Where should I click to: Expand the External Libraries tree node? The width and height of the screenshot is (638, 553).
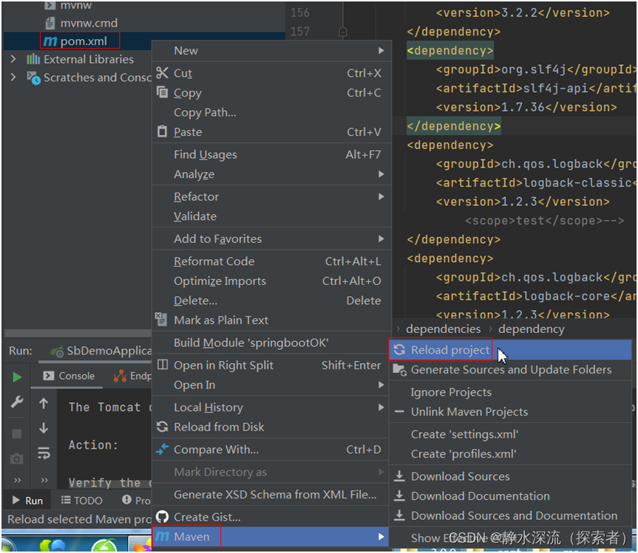13,59
